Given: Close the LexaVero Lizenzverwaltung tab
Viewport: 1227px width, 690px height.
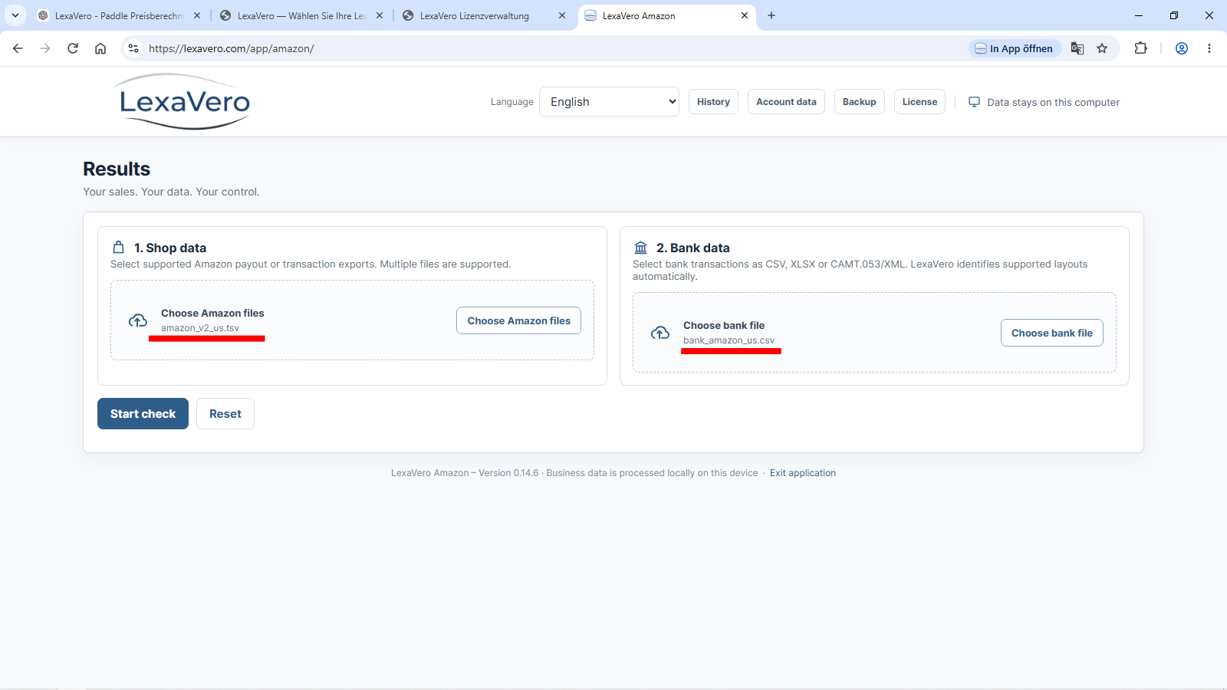Looking at the screenshot, I should 562,15.
